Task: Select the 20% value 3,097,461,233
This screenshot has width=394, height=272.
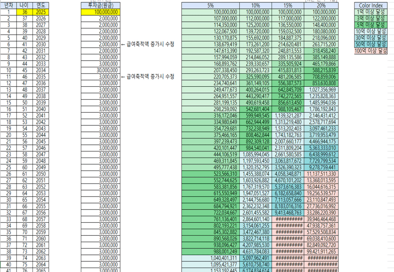Action: click(x=321, y=128)
